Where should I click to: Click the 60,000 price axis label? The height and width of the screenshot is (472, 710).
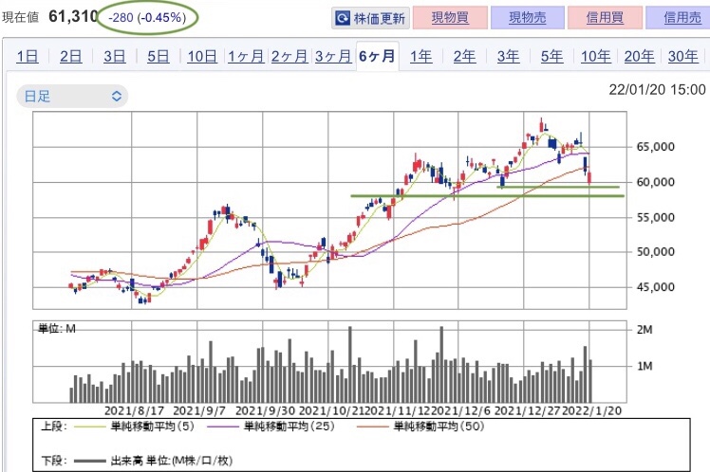[655, 182]
